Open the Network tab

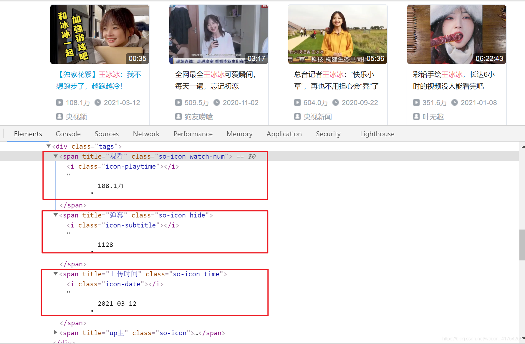point(146,134)
